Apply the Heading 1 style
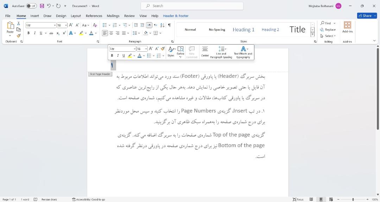The height and width of the screenshot is (202, 380). point(243,30)
